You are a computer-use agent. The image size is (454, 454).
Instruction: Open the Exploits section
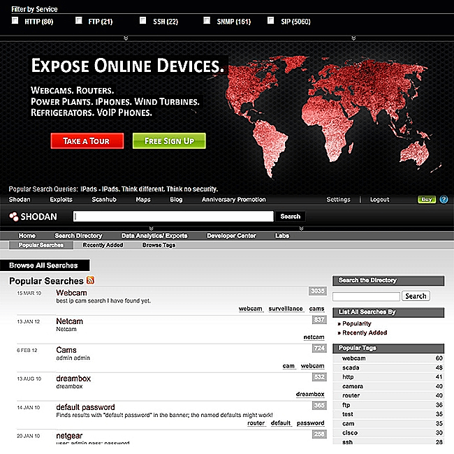[61, 200]
